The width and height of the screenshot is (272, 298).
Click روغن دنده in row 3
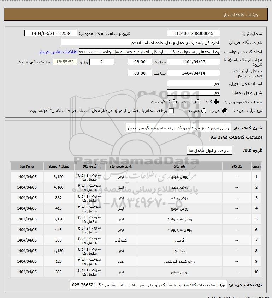[x=179, y=198]
